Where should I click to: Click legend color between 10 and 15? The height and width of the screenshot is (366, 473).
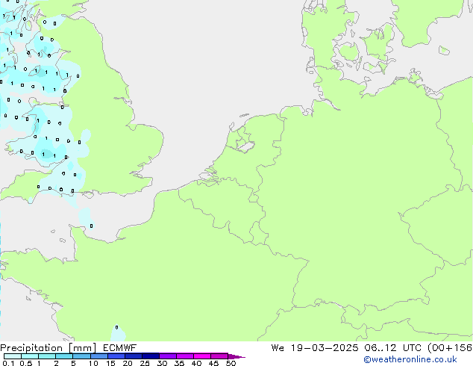99,356
